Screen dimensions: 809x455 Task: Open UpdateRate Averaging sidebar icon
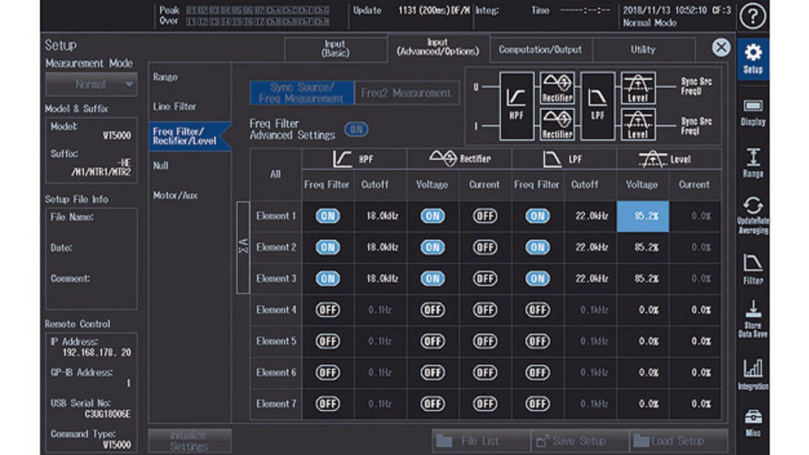tap(753, 216)
